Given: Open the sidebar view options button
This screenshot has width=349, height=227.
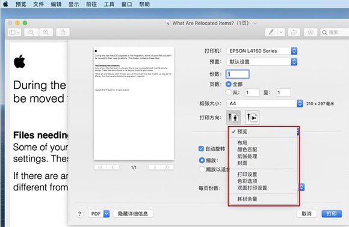Looking at the screenshot, I should point(14,32).
